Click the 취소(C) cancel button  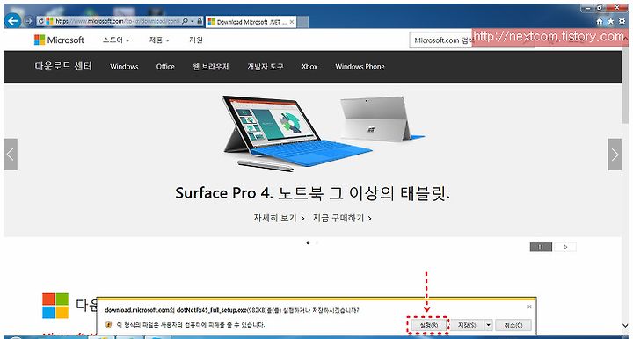[x=513, y=325]
